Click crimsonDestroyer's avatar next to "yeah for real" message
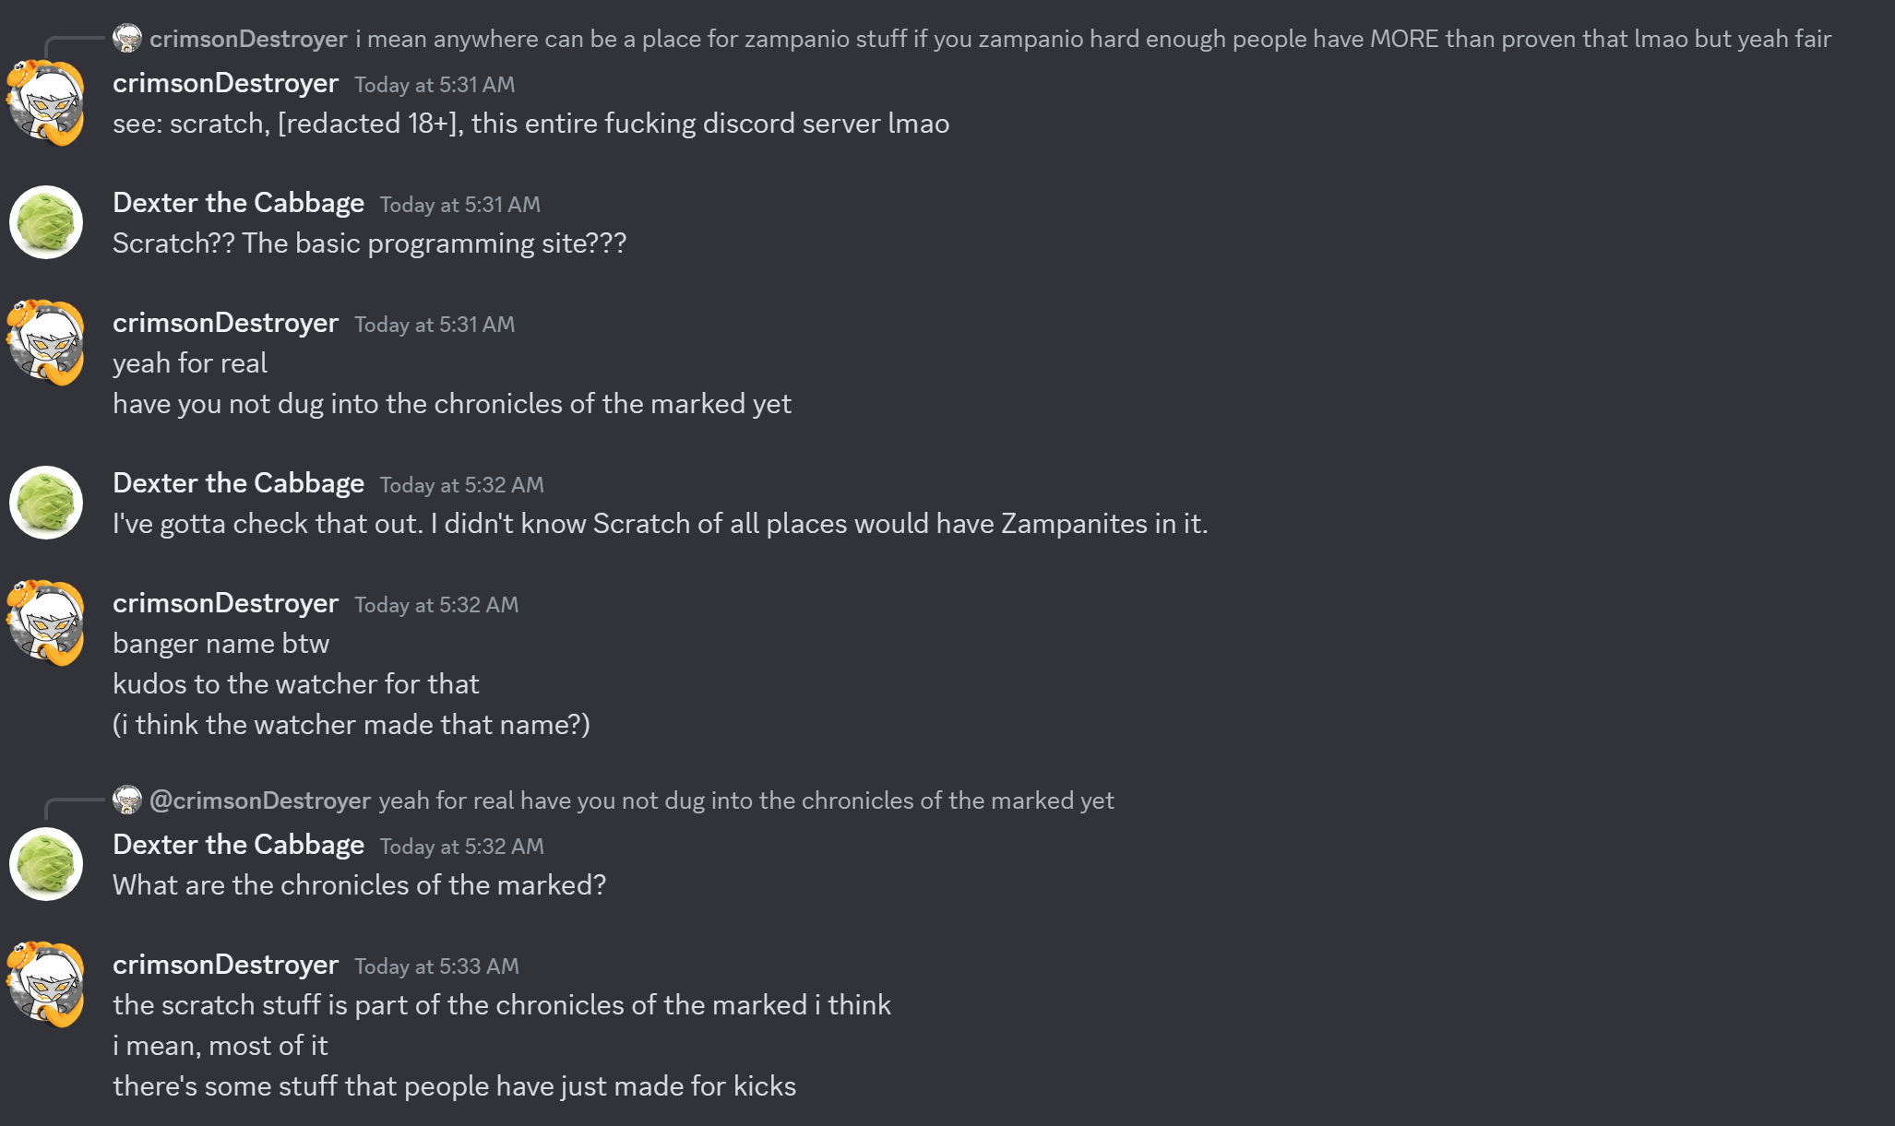This screenshot has height=1126, width=1895. point(45,342)
